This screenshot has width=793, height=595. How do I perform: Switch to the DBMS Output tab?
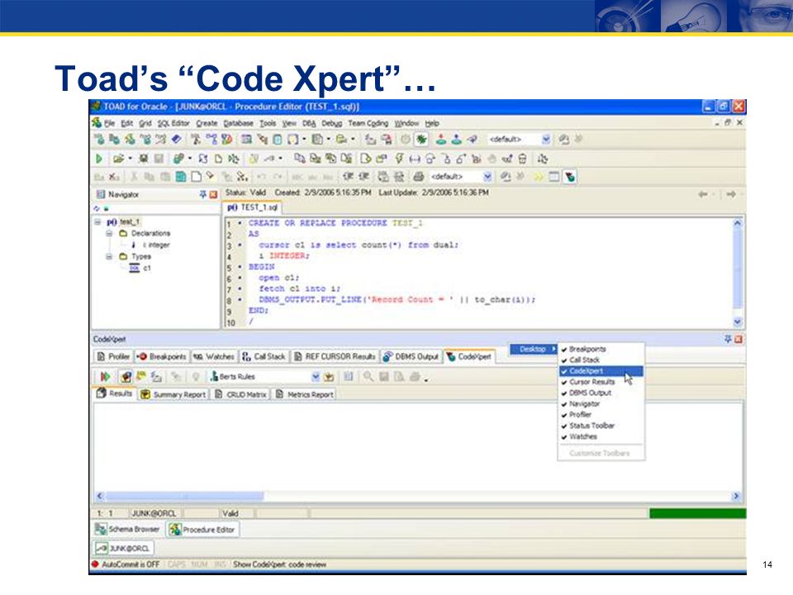411,357
